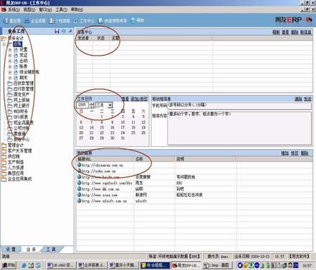Screen dimensions: 316x270
Task: Open the 系统 menu
Action: [x=13, y=10]
